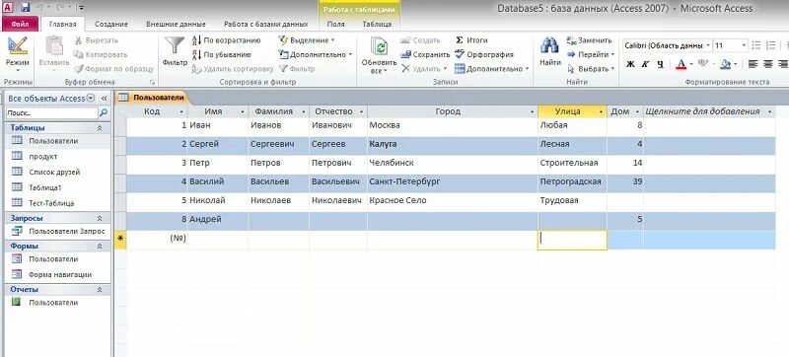Open the Выбрать dropdown
789x357 pixels.
[x=591, y=69]
